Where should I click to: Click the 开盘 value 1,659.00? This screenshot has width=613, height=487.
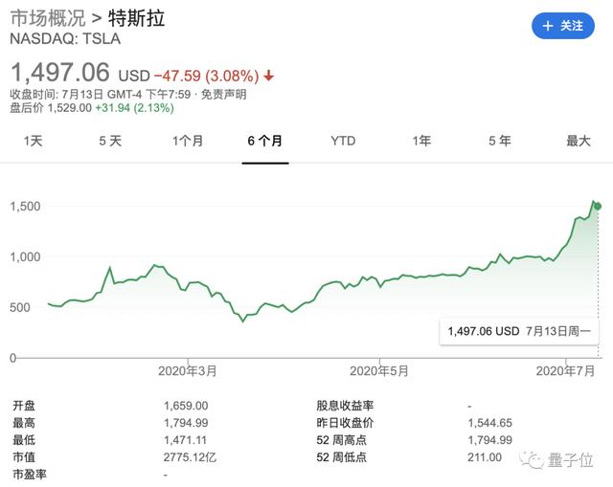click(186, 406)
